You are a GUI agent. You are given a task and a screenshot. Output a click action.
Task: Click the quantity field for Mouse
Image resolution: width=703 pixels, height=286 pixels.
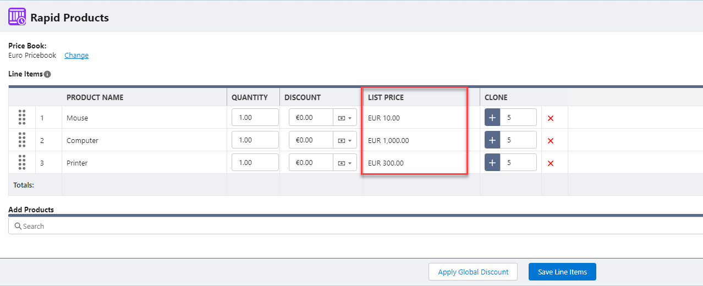(255, 118)
